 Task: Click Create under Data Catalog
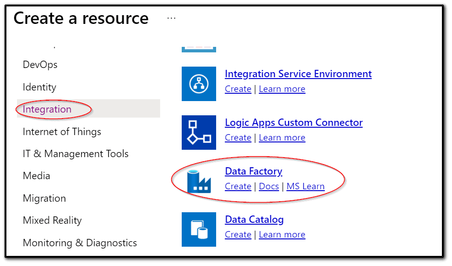click(238, 234)
